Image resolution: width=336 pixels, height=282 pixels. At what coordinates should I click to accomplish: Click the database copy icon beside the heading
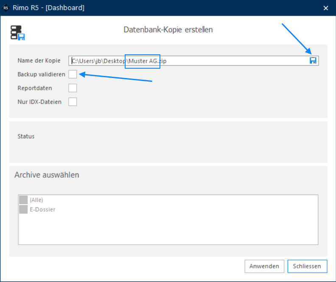pos(17,33)
